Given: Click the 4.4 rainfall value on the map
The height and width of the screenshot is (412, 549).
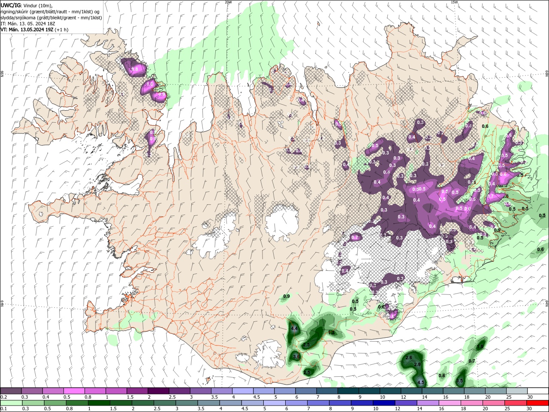Looking at the screenshot, I should click(294, 328).
